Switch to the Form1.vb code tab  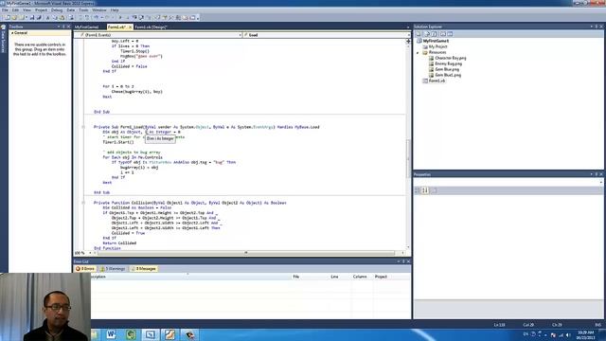116,27
